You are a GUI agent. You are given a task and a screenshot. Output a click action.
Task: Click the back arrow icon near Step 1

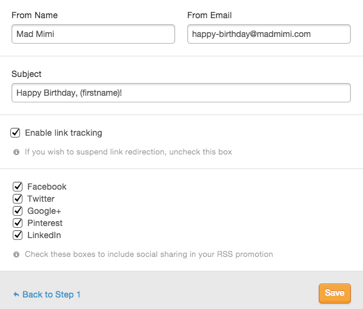point(16,294)
